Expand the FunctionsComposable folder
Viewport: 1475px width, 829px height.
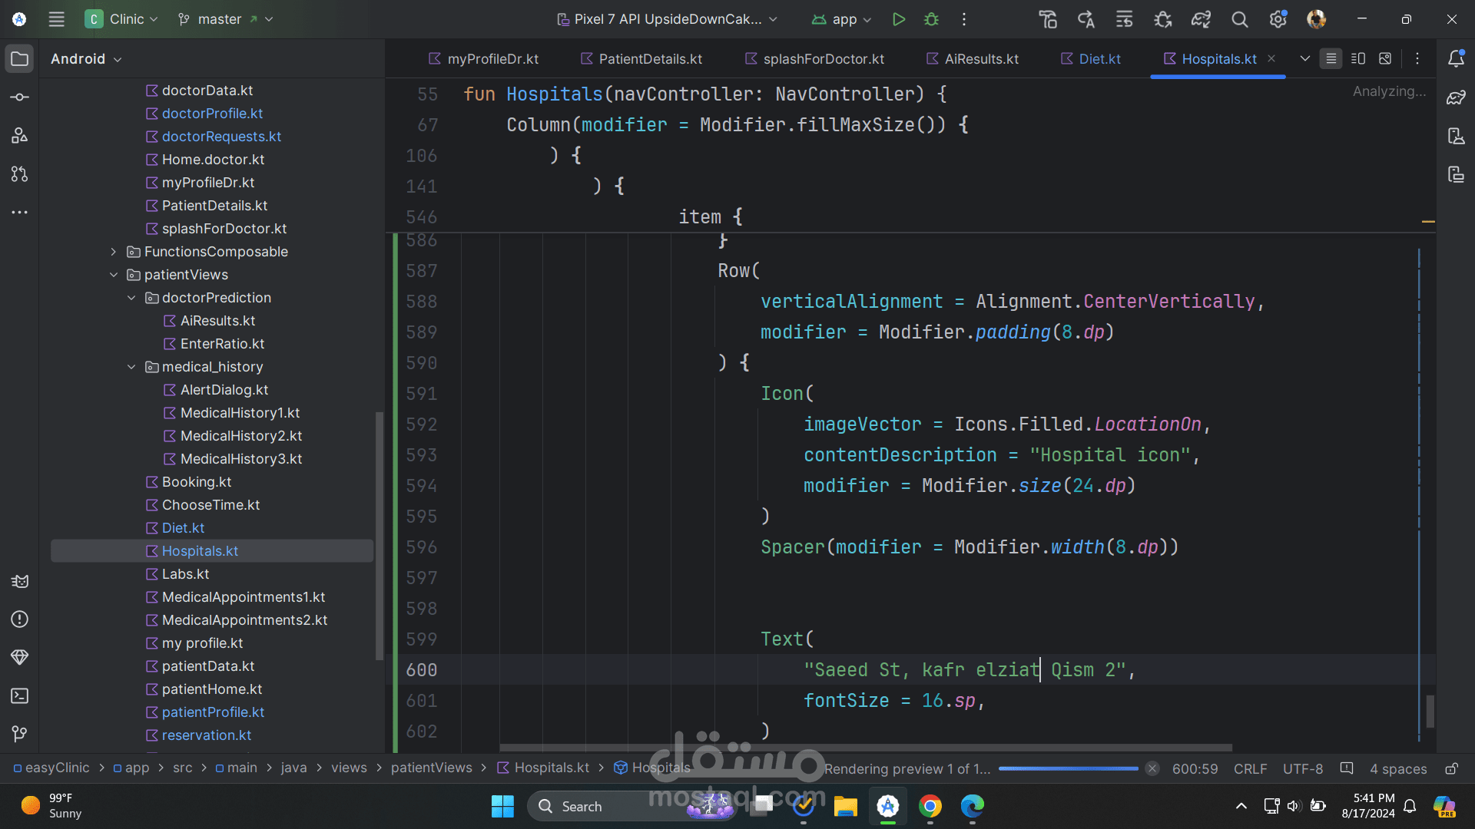click(x=114, y=252)
